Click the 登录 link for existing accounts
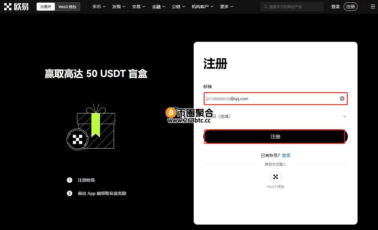378x230 pixels. click(x=286, y=155)
